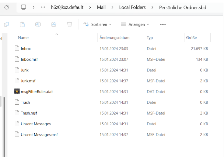Click the msgFilterRules.dat star icon
Image resolution: width=224 pixels, height=157 pixels.
coord(17,91)
